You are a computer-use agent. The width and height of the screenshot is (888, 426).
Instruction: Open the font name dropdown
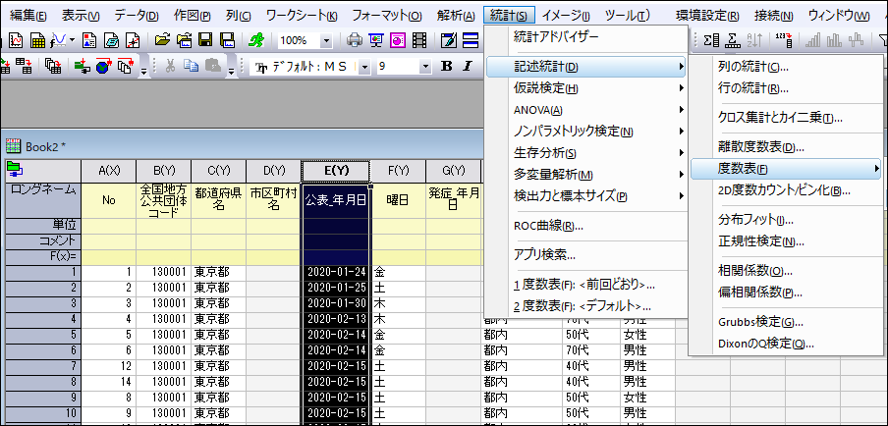(x=364, y=67)
